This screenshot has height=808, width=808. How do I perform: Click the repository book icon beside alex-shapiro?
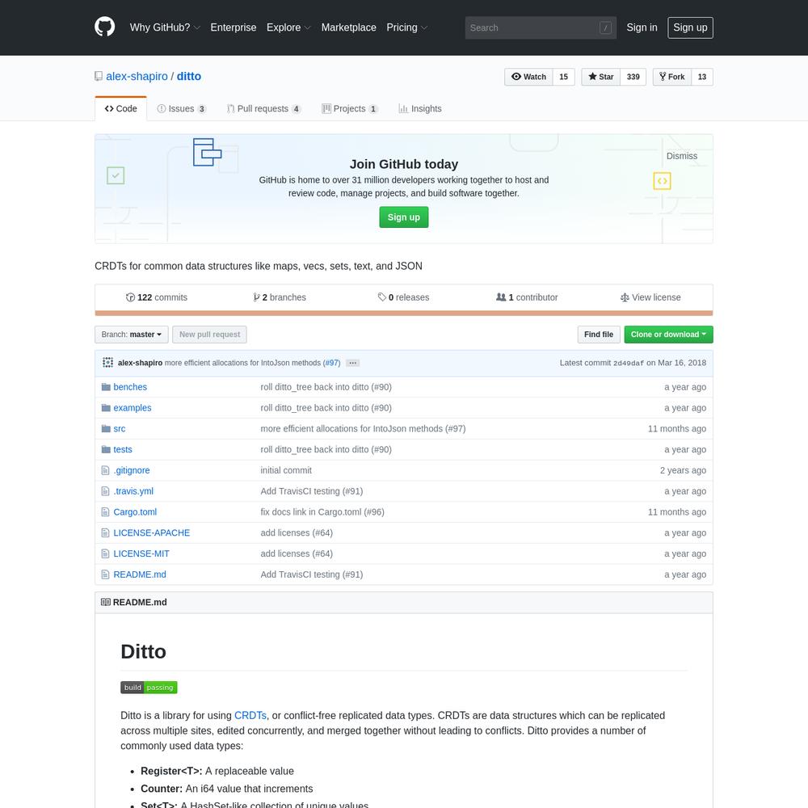tap(99, 76)
